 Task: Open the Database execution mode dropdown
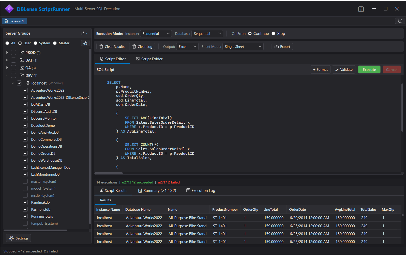[207, 34]
